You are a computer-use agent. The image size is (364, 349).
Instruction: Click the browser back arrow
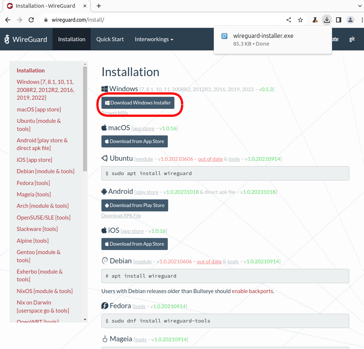point(8,20)
